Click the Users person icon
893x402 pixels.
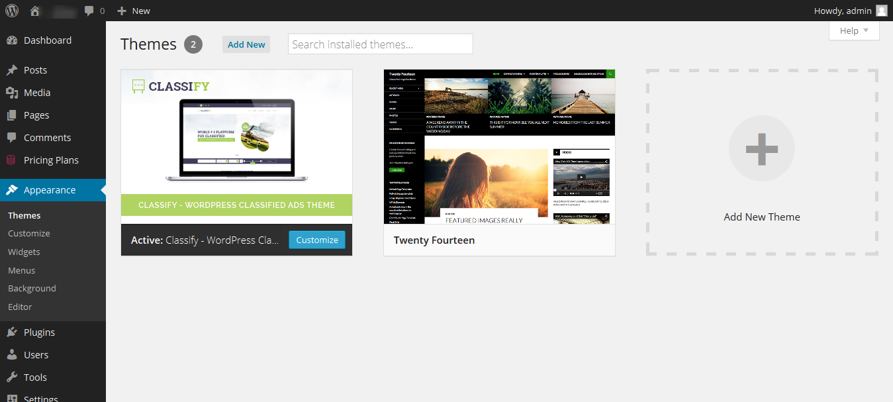pyautogui.click(x=12, y=355)
